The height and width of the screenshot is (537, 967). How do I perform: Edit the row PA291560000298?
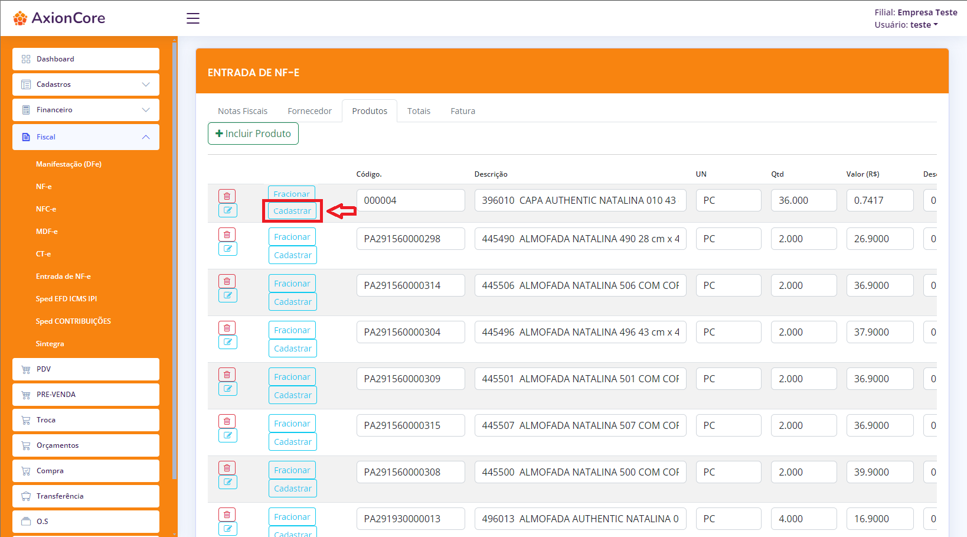pos(227,249)
